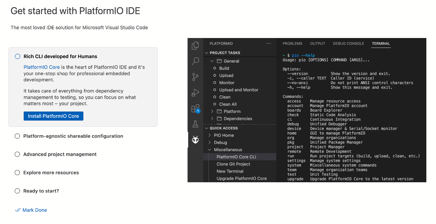Viewport: 436px width, 224px height.
Task: Switch to the DEBUG CONSOLE tab
Action: click(348, 44)
